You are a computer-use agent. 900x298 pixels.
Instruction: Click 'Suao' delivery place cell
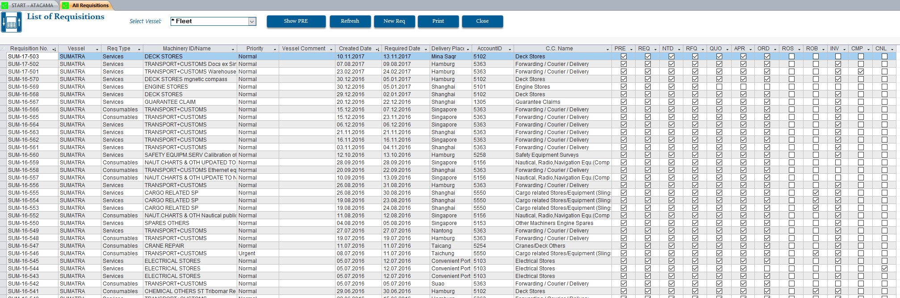click(x=451, y=284)
